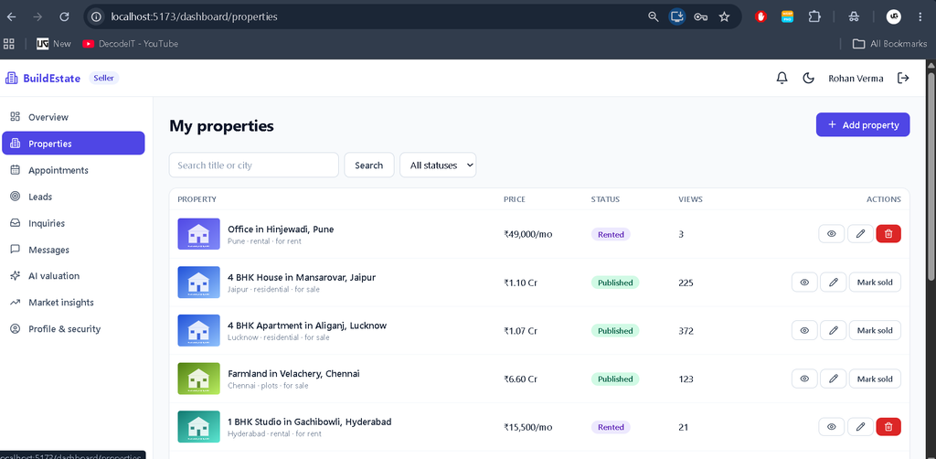Open Profile & security page
Image resolution: width=936 pixels, height=459 pixels.
(73, 329)
